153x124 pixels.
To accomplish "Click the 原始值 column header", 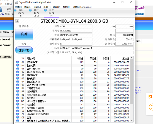I will pyautogui.click(x=120, y=59).
